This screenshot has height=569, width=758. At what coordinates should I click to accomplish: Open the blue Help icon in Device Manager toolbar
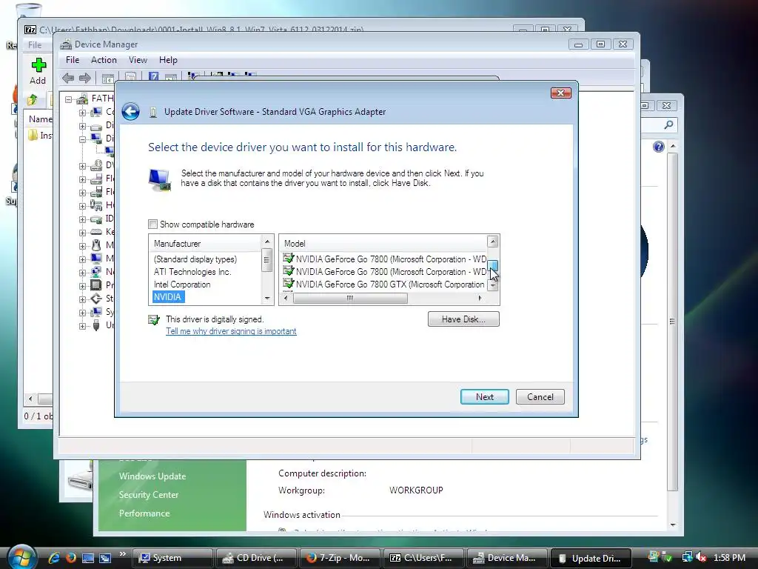154,77
